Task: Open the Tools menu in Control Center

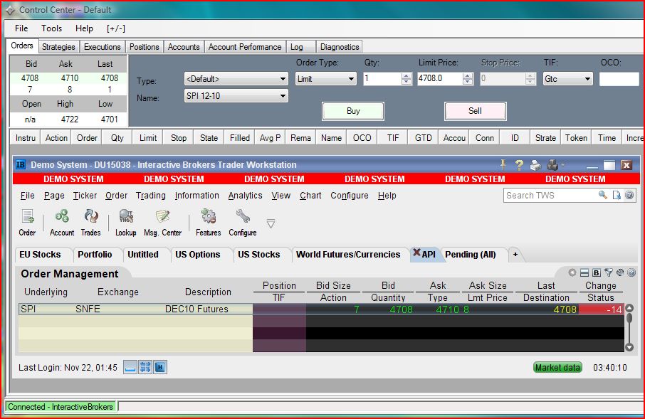Action: (x=51, y=28)
